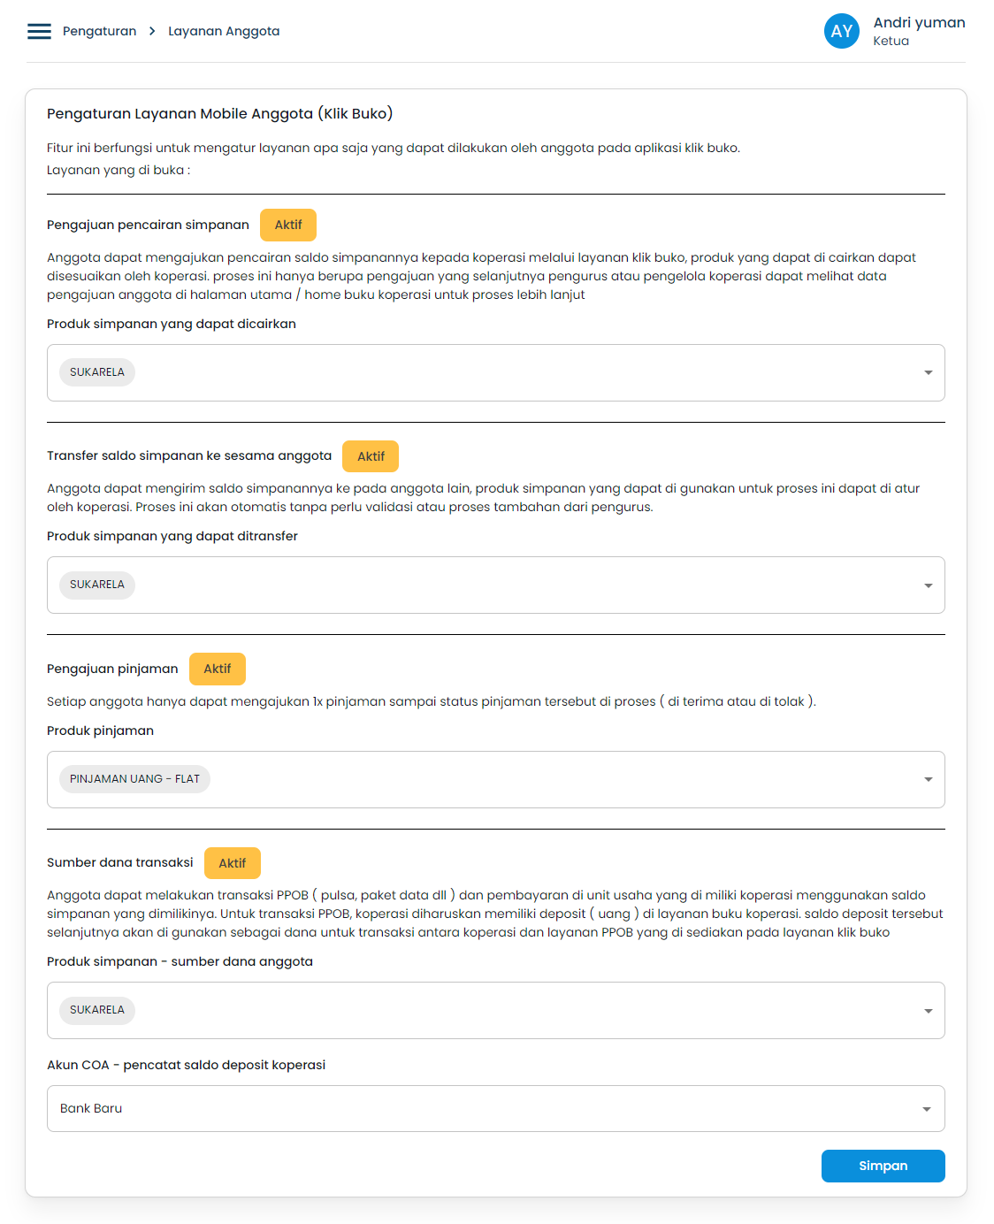
Task: Click the Simpan button
Action: tap(883, 1166)
